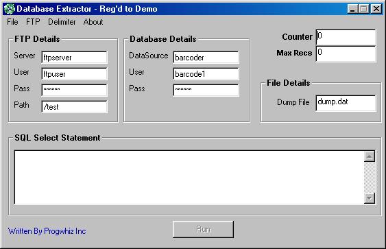
Task: Click the Written By Progwhiz Inc link
Action: [x=47, y=231]
